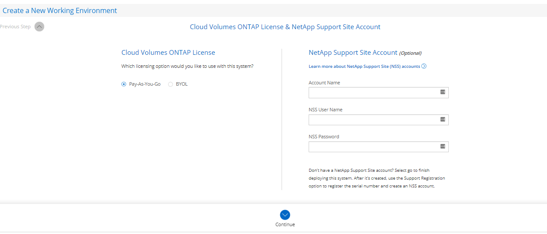
Task: Click the Previous Step up-chevron icon
Action: tap(39, 27)
